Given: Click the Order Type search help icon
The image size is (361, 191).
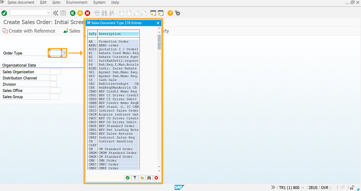Looking at the screenshot, I should point(63,53).
